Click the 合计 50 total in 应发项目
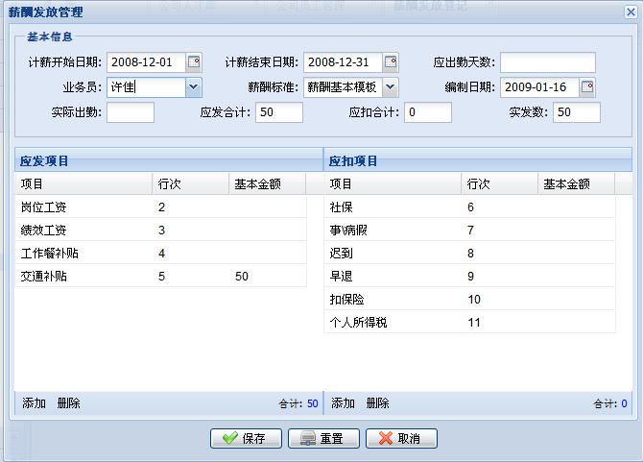Viewport: 643px width, 462px height. tap(298, 403)
